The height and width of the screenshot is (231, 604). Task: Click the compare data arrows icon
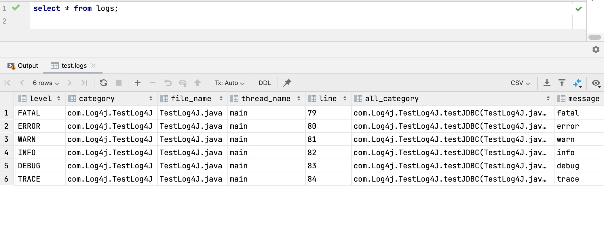pyautogui.click(x=577, y=83)
